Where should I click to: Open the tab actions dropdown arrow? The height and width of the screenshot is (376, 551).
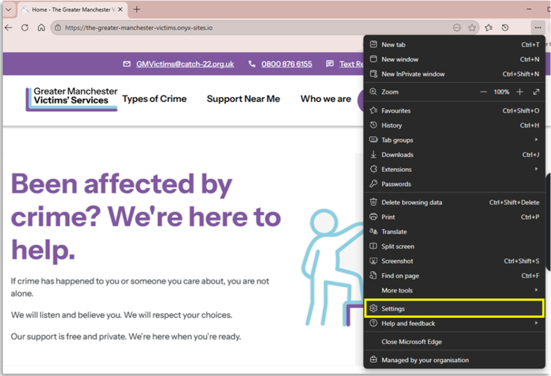click(8, 10)
